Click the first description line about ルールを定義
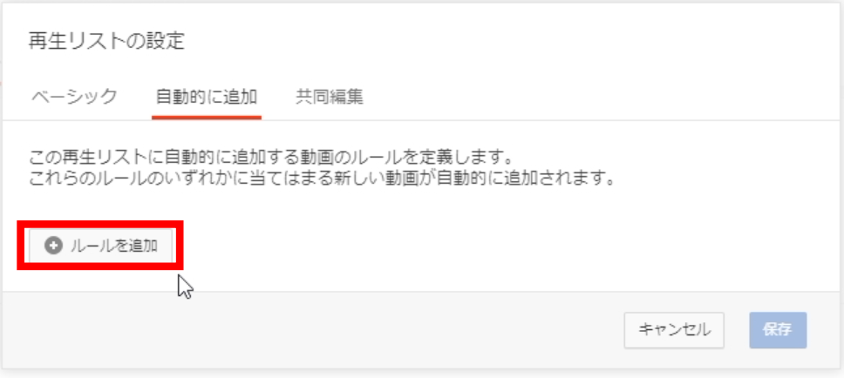844x378 pixels. pos(269,159)
